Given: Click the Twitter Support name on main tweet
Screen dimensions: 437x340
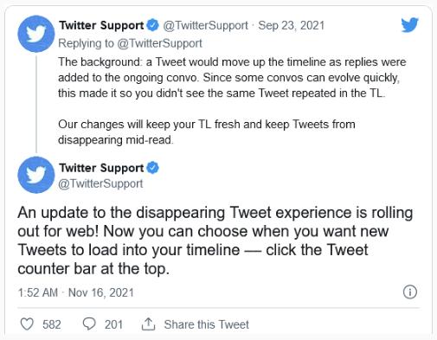Looking at the screenshot, I should coord(101,168).
